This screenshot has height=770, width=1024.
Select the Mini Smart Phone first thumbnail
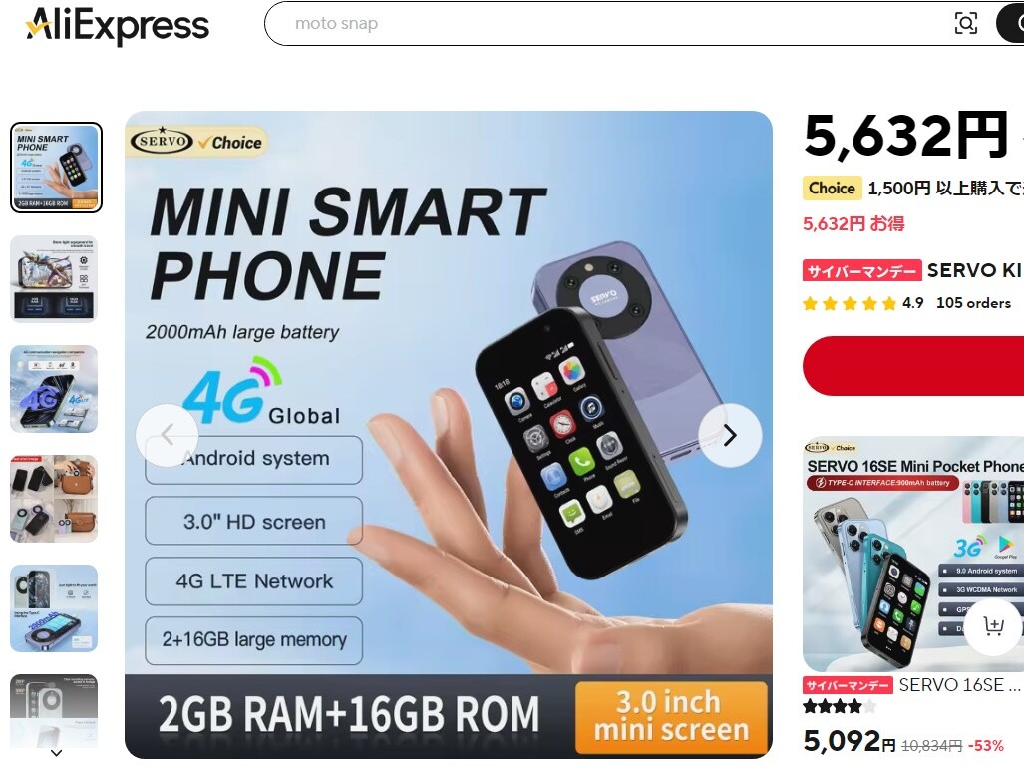pyautogui.click(x=56, y=168)
